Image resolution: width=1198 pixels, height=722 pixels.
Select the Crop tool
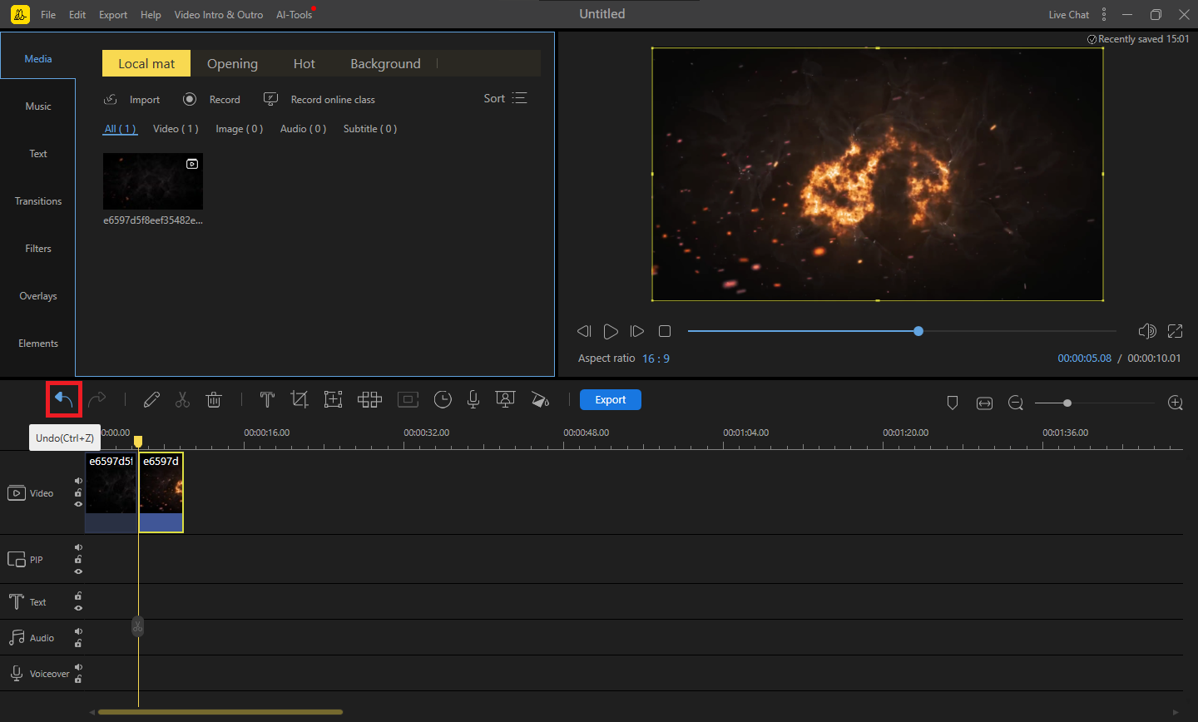[299, 400]
